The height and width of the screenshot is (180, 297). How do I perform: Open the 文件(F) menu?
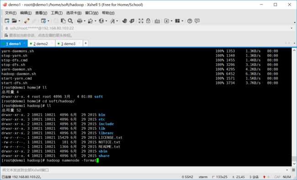pos(11,13)
